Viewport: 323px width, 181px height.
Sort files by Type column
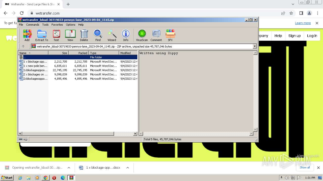click(x=104, y=53)
